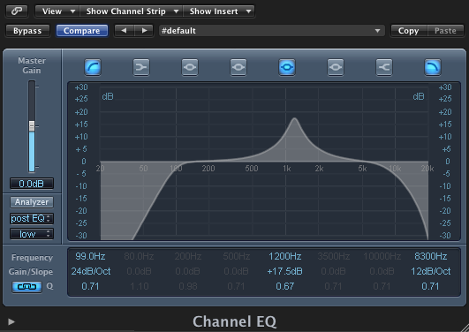This screenshot has width=469, height=332.
Task: Open the #default preset dropdown
Action: 271,31
